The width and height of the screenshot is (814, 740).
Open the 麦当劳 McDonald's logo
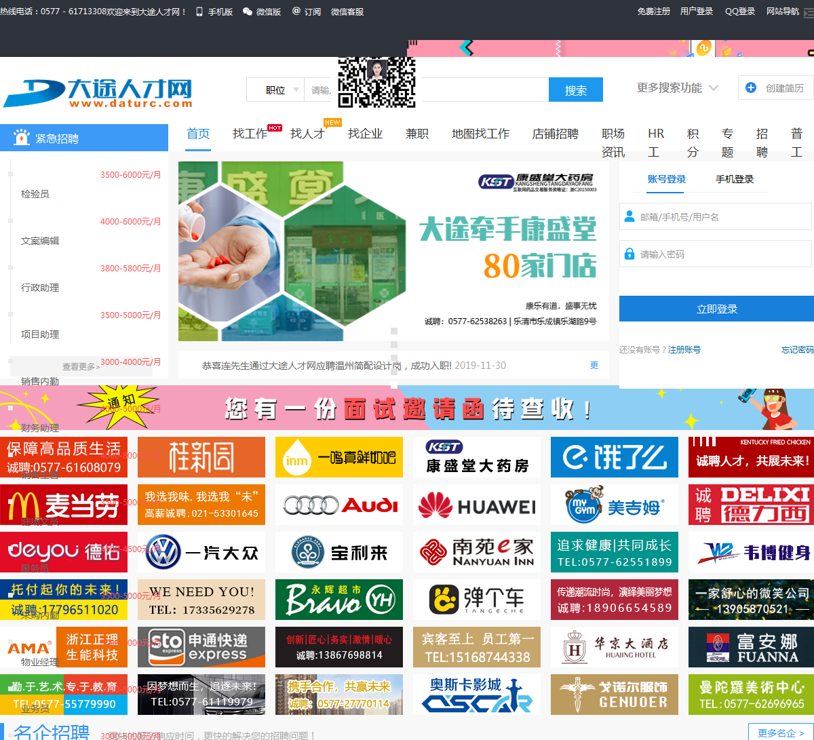coord(64,505)
